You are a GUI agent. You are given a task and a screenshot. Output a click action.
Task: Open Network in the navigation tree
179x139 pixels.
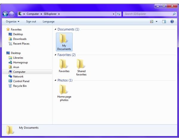(x=18, y=76)
